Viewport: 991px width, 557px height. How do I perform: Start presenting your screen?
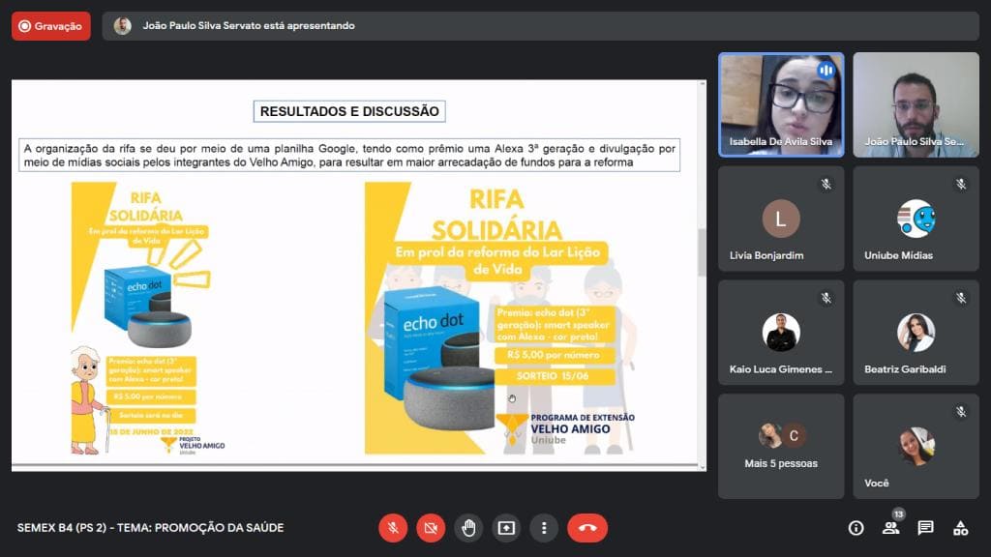pyautogui.click(x=506, y=528)
